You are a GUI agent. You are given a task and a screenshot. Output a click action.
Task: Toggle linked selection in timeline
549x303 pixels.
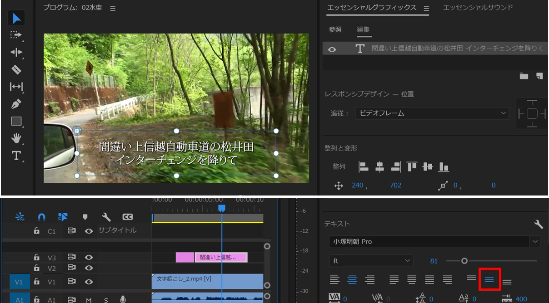pyautogui.click(x=63, y=217)
